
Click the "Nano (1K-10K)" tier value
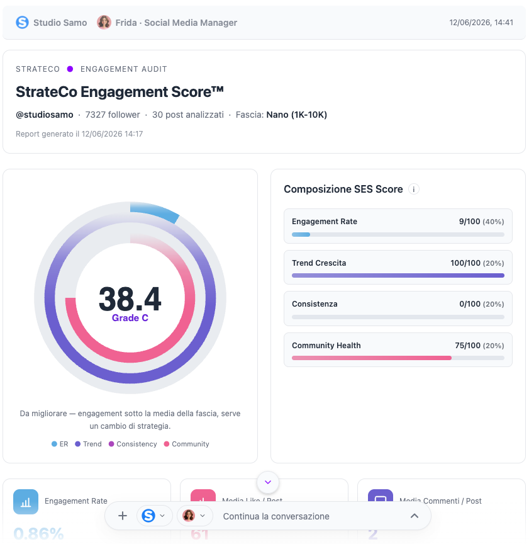297,115
